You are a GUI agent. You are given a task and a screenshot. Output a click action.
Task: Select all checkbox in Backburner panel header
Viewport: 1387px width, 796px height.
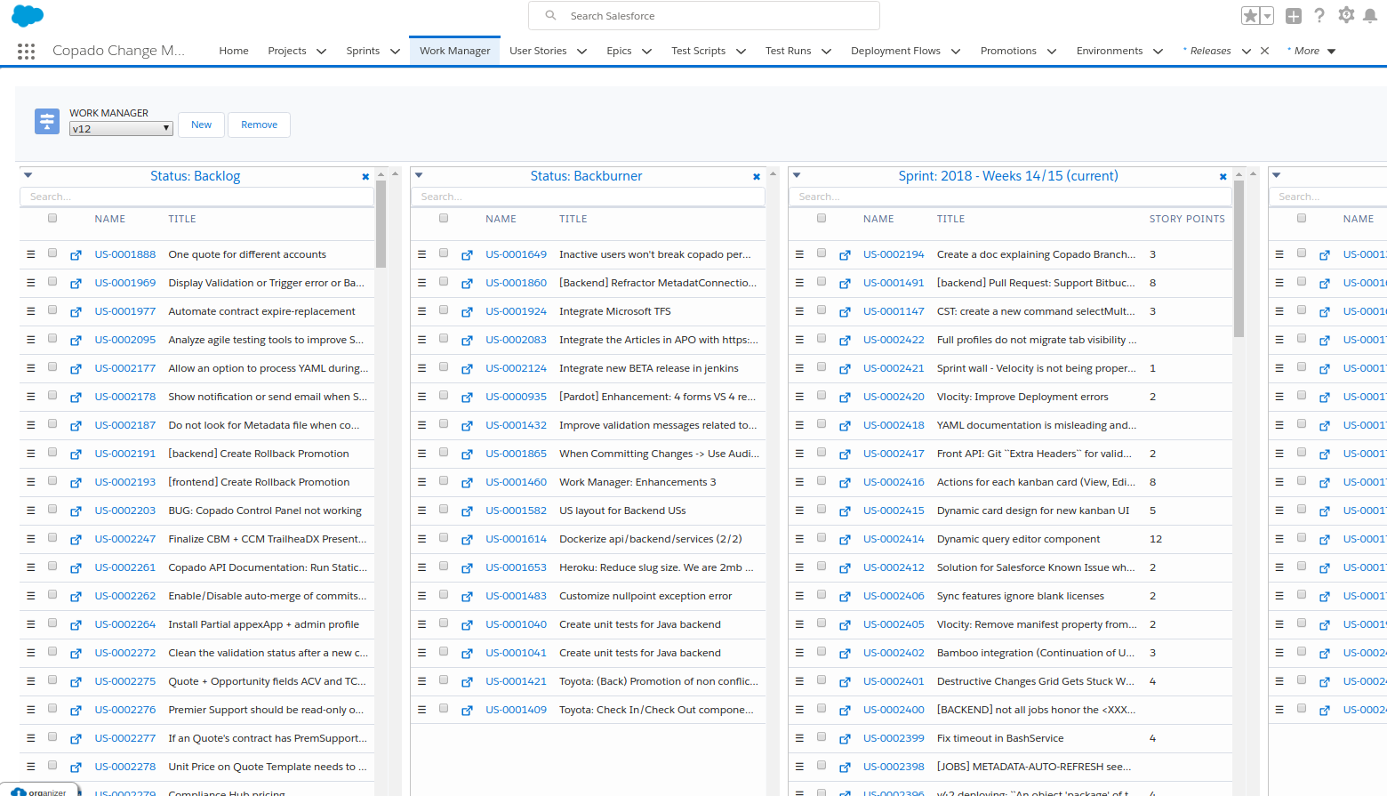(444, 218)
